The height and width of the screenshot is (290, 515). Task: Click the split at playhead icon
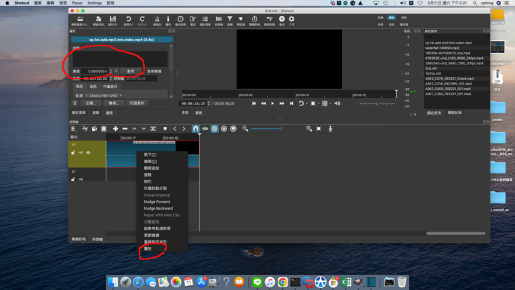pos(153,128)
